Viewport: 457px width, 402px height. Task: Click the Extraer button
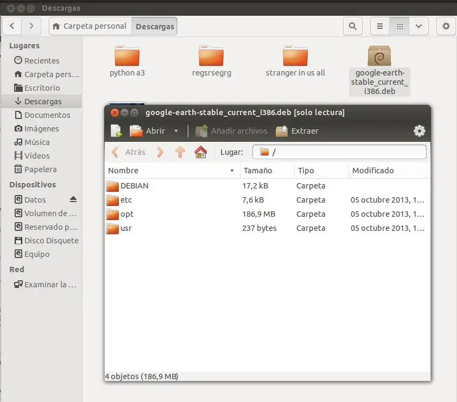pyautogui.click(x=297, y=131)
